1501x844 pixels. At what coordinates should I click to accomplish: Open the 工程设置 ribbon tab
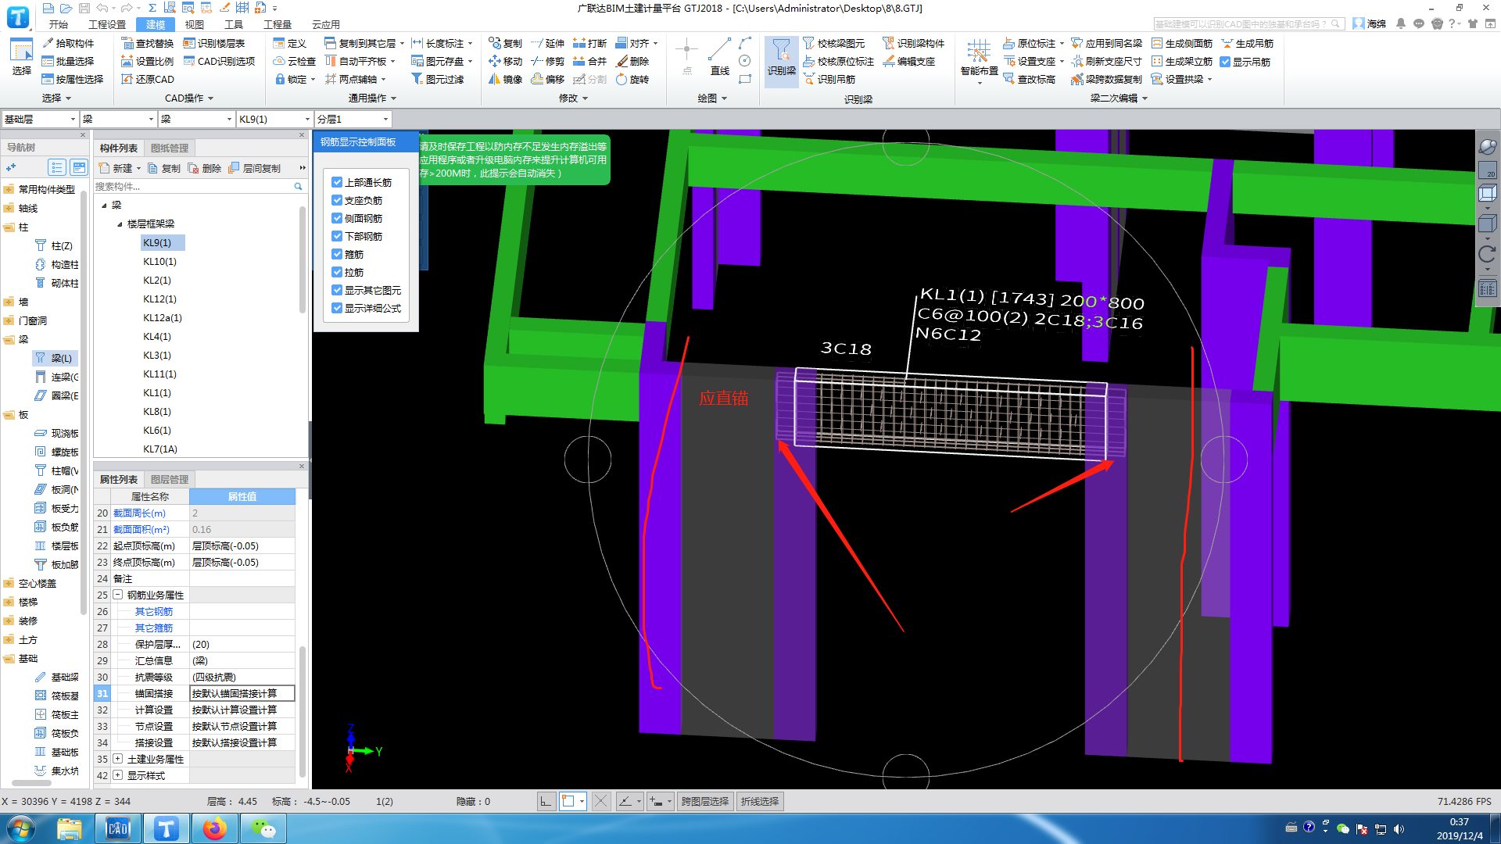107,24
